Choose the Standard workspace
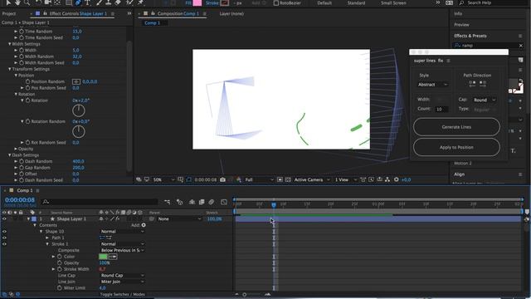This screenshot has width=531, height=299. pos(356,3)
